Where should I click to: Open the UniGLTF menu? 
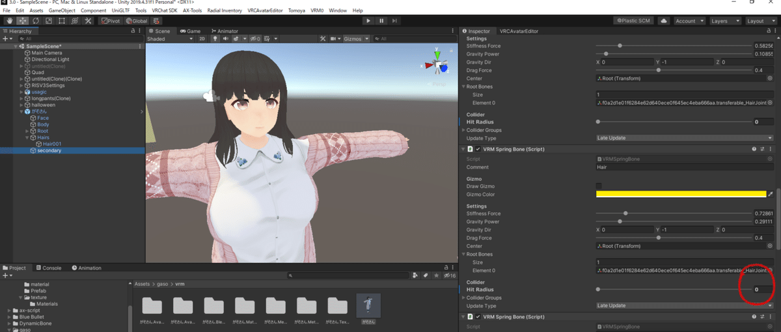coord(120,11)
